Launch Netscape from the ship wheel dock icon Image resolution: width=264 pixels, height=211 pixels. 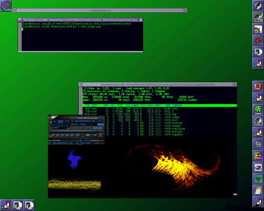click(258, 29)
